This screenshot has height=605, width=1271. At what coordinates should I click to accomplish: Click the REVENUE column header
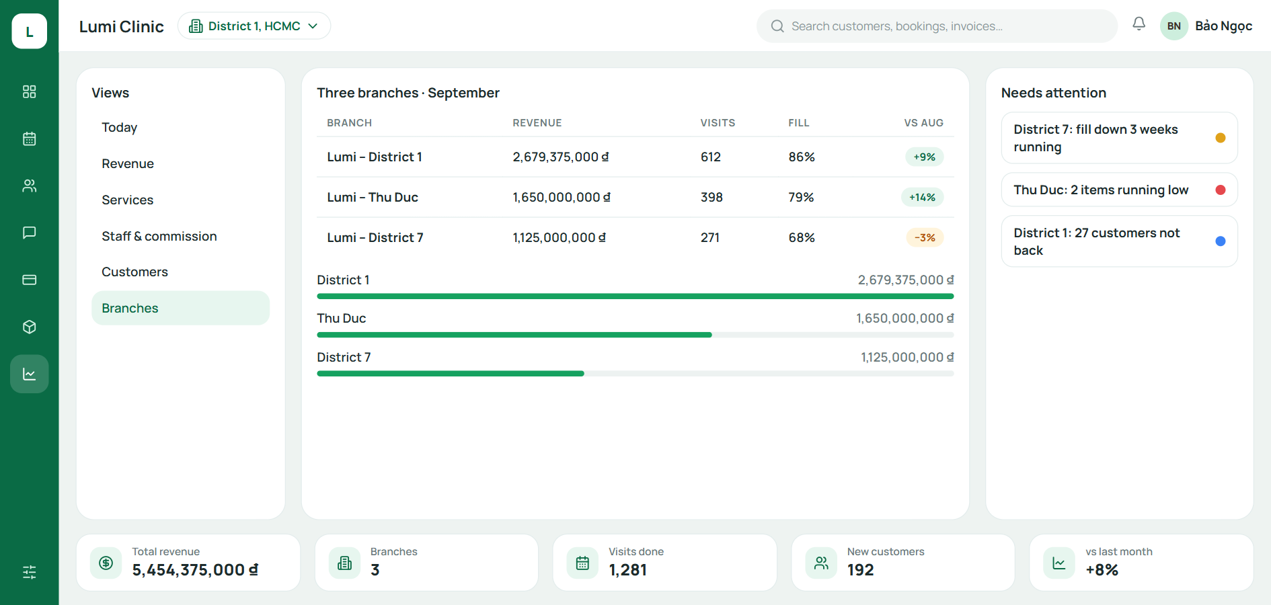[537, 123]
